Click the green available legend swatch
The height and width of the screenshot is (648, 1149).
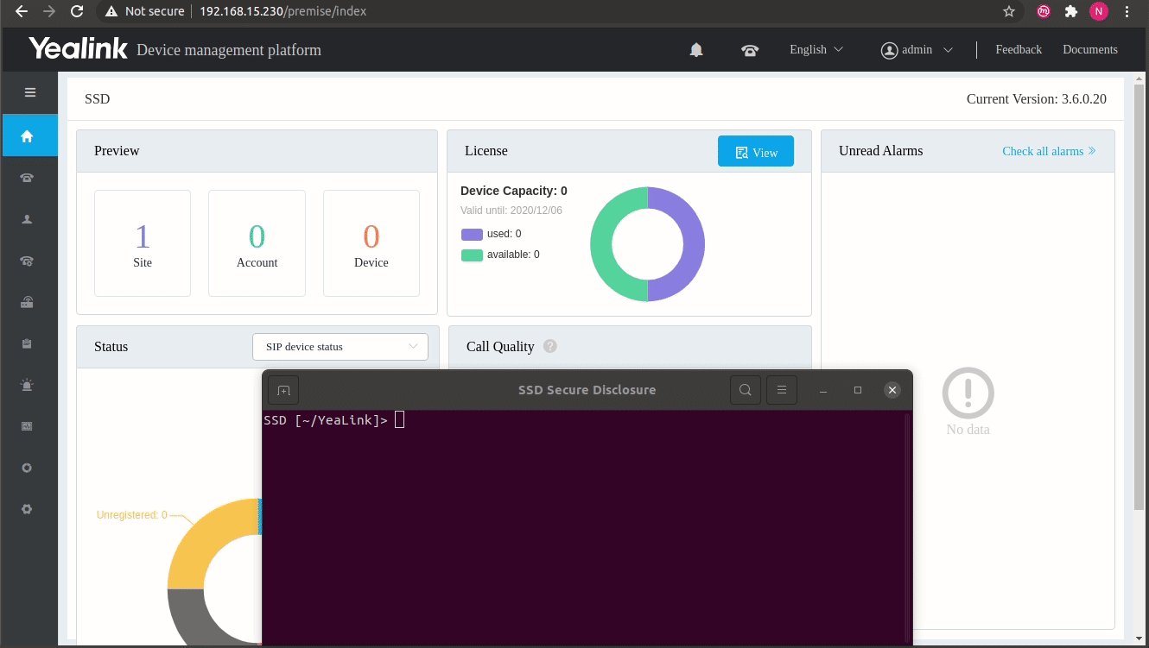click(x=472, y=255)
